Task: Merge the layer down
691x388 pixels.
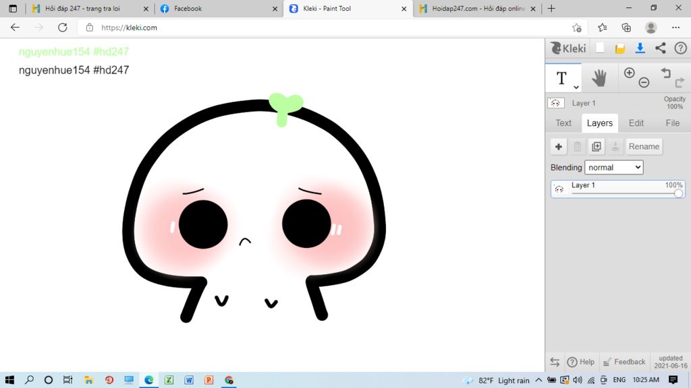Action: point(615,146)
